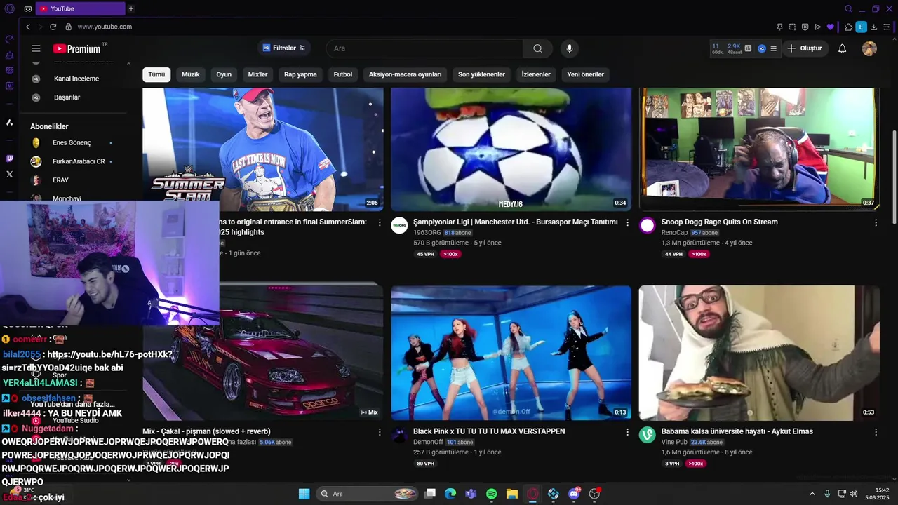
Task: Open Opera easy setup sliders icon
Action: click(886, 27)
